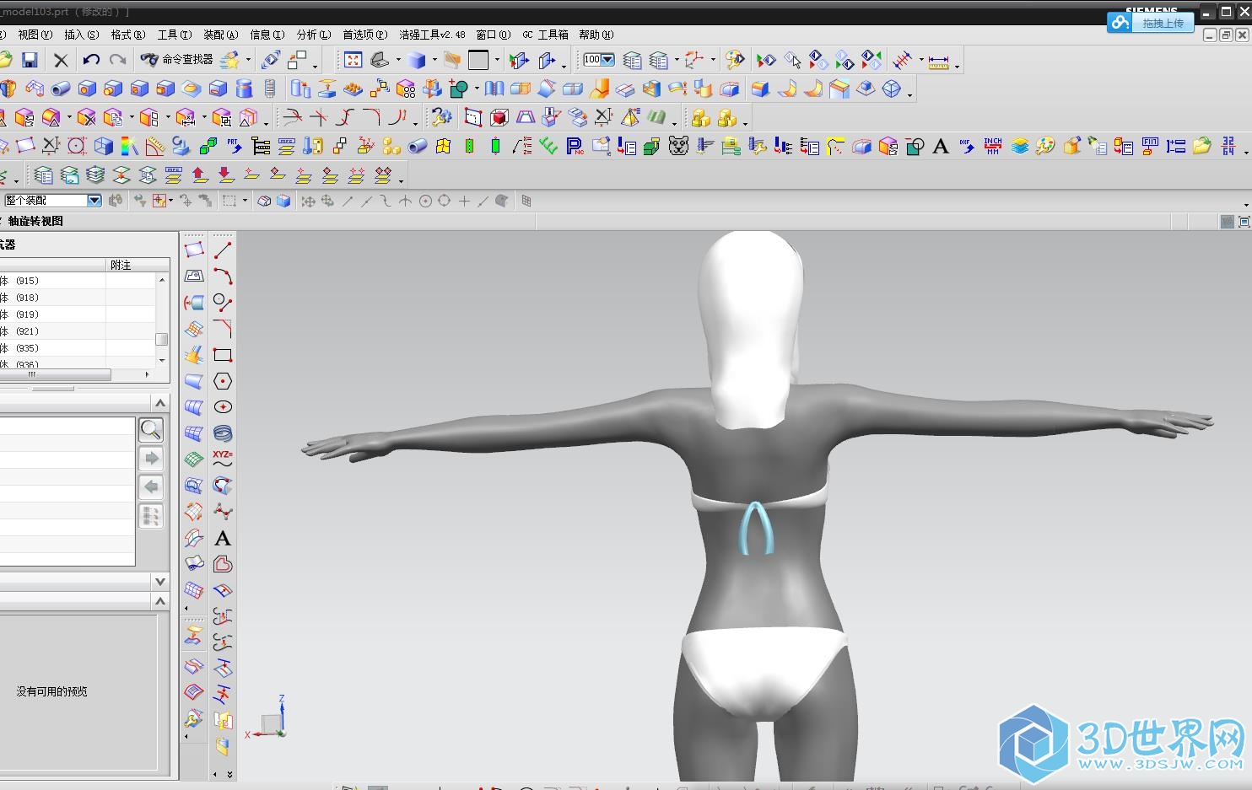
Task: Open the 分析(L) menu
Action: (314, 35)
